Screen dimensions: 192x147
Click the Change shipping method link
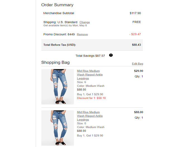(85, 22)
